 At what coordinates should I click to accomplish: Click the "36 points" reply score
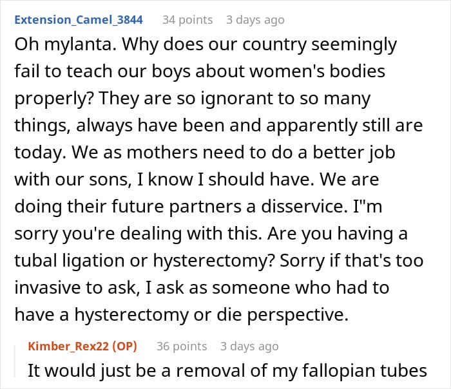[x=182, y=346]
